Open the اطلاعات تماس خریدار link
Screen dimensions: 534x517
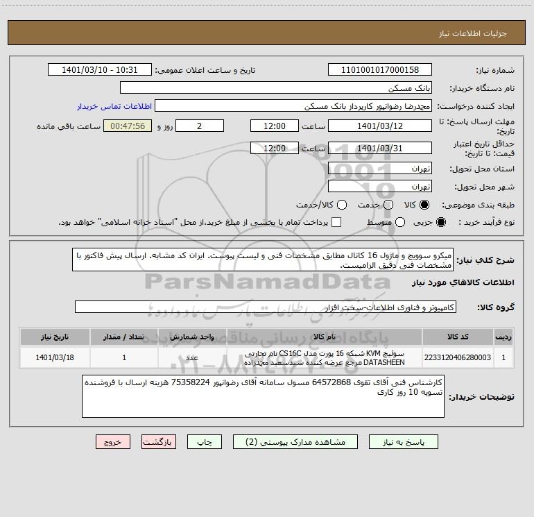[113, 107]
